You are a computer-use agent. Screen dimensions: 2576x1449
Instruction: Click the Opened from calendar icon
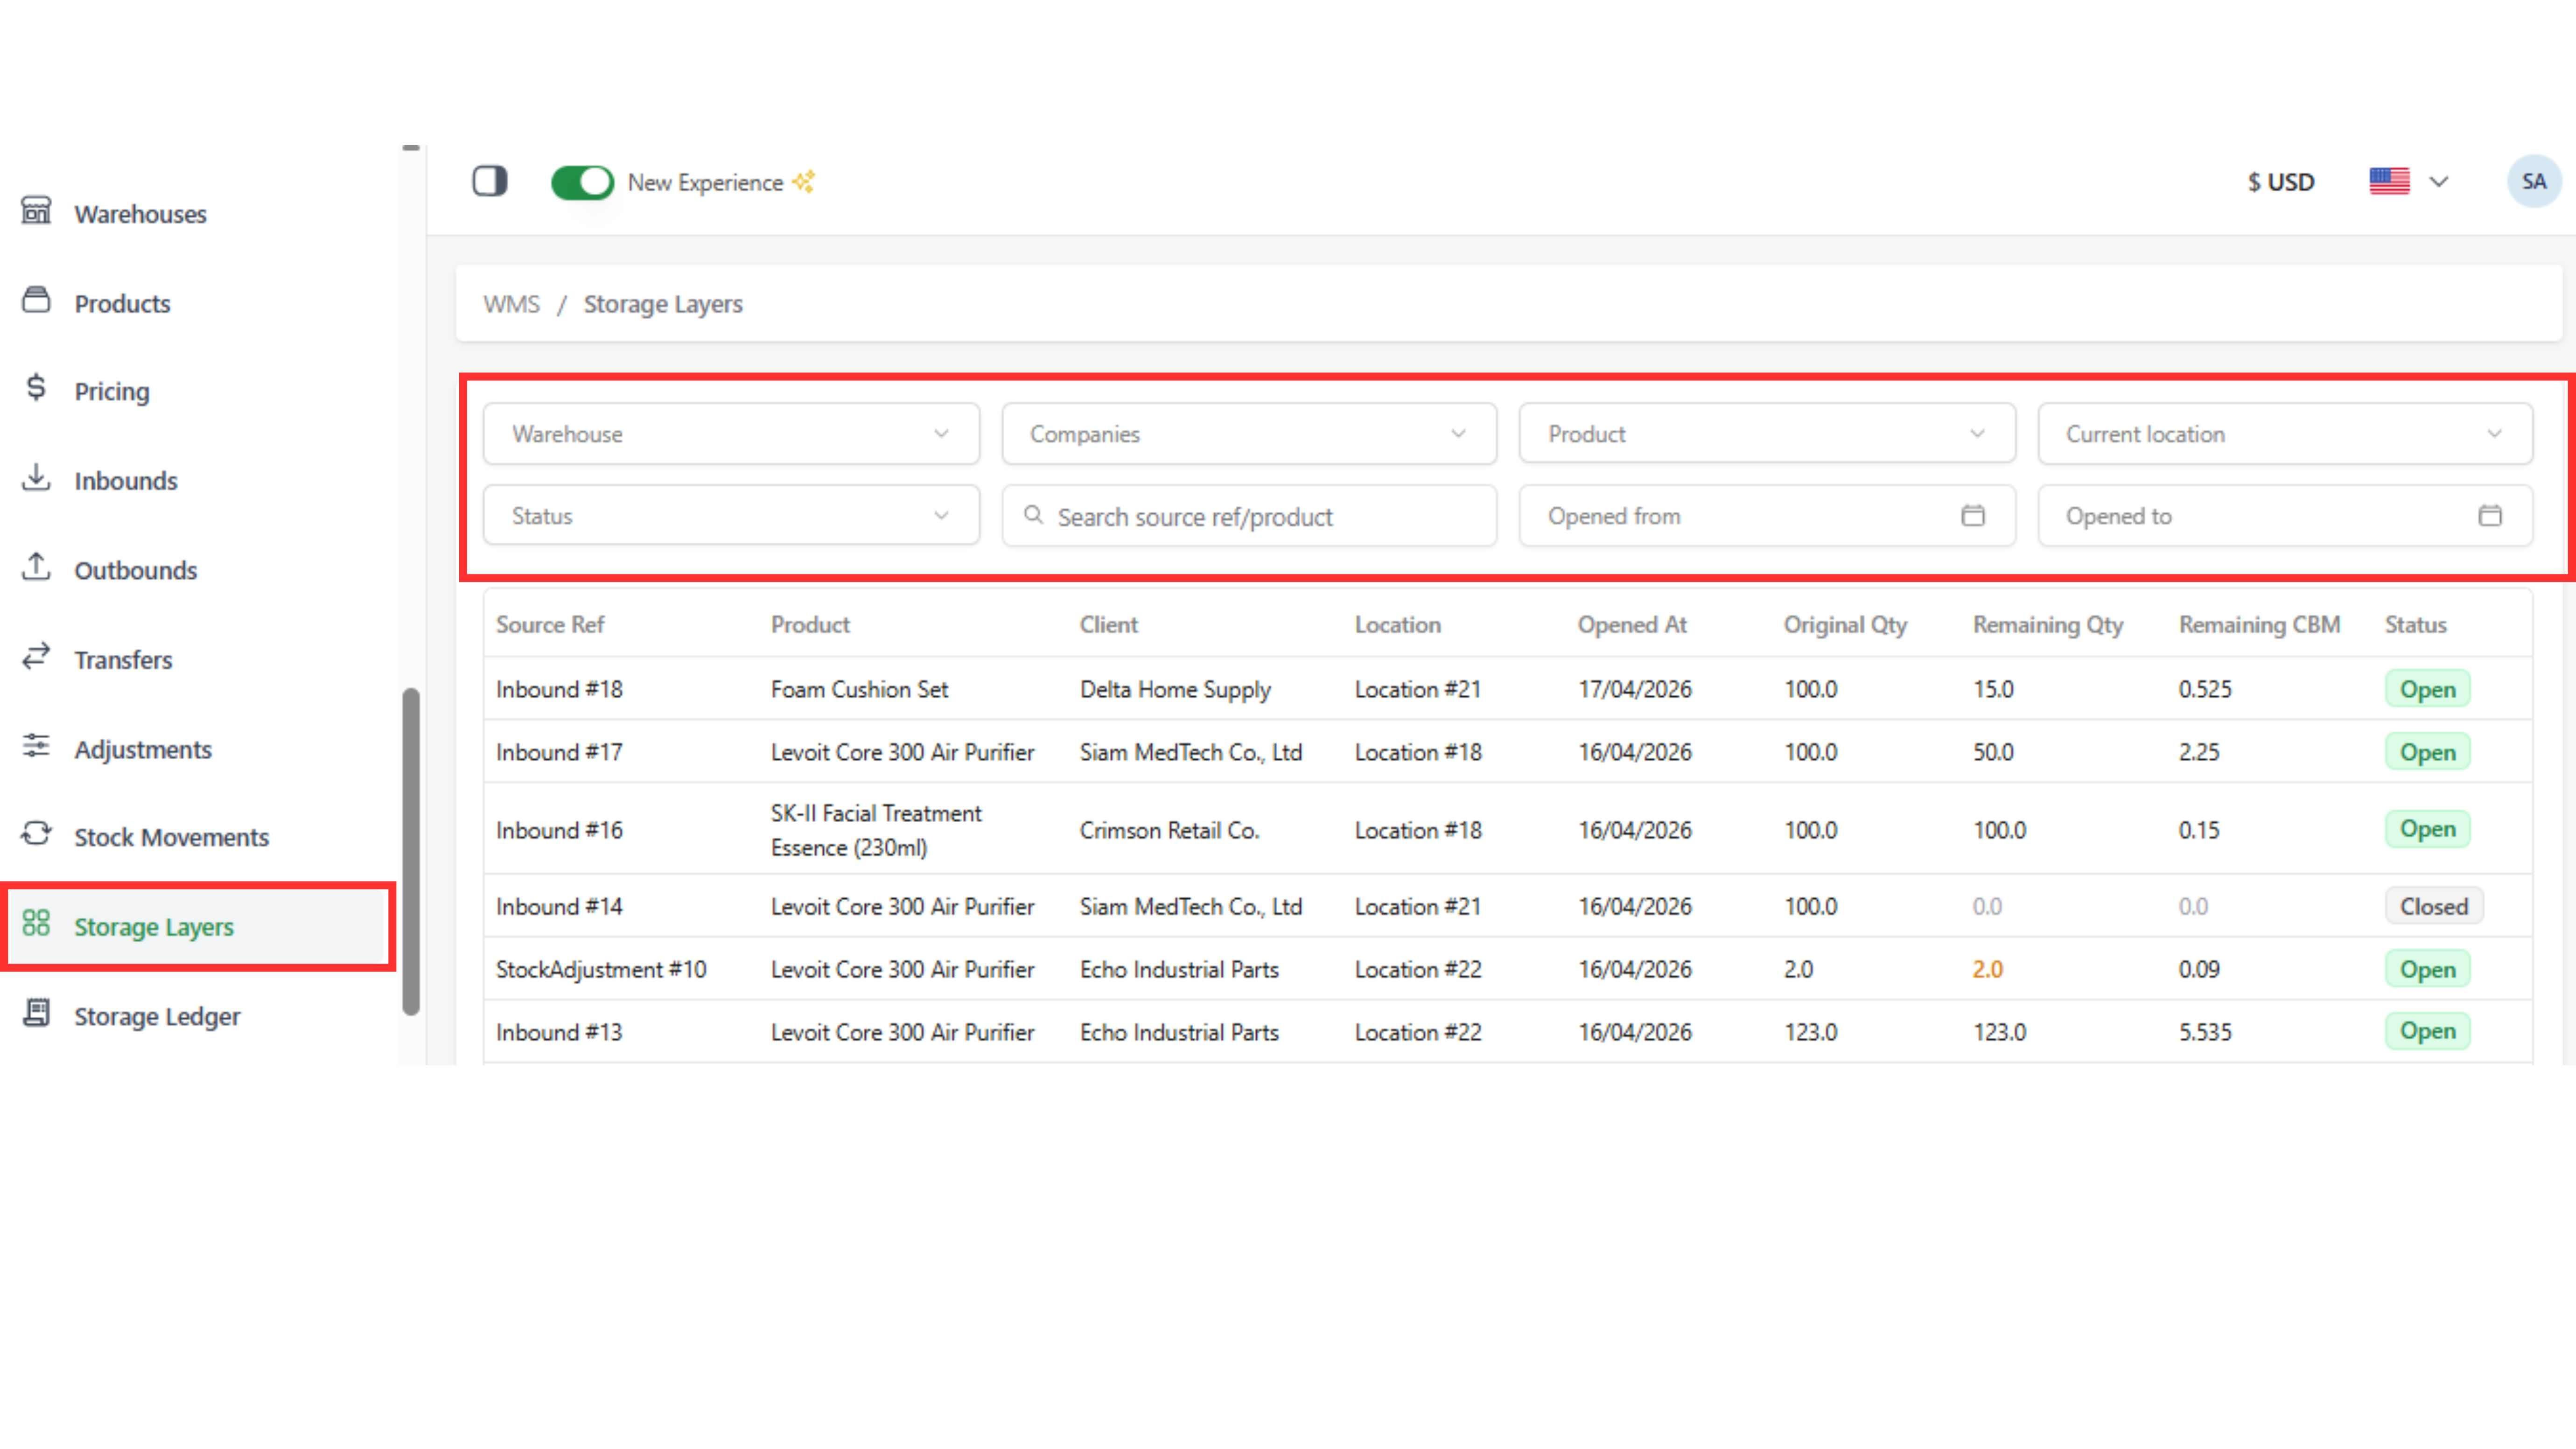[1972, 516]
